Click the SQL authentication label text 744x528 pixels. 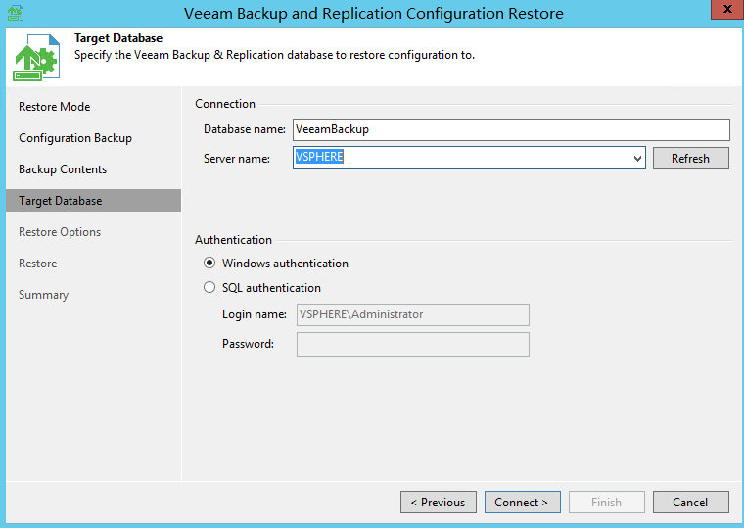tap(271, 288)
